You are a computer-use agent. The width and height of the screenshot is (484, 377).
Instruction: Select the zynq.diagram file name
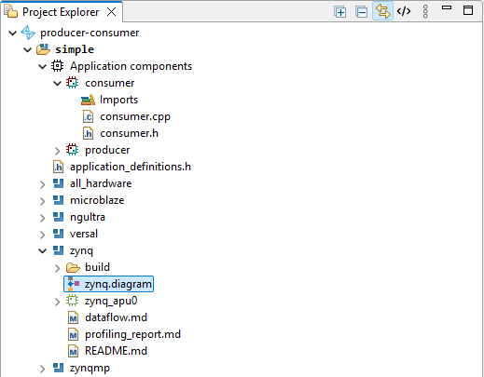coord(118,284)
